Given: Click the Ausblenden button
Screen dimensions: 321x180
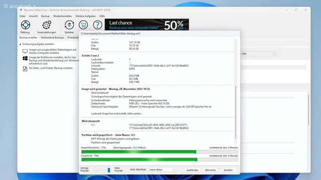Looking at the screenshot, I should (x=192, y=170).
